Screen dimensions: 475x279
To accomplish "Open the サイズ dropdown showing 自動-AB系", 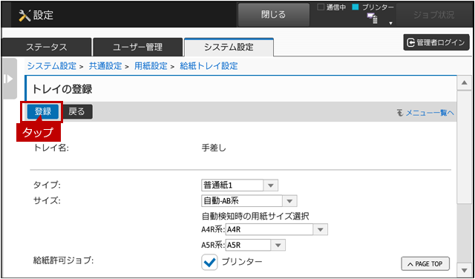I will 249,201.
